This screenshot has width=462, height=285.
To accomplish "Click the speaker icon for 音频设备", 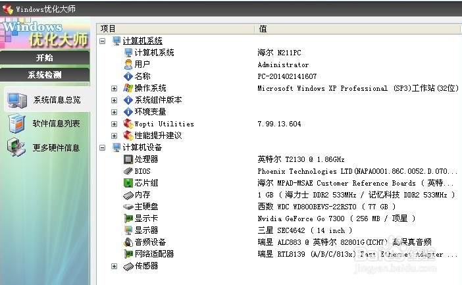I will [x=128, y=242].
